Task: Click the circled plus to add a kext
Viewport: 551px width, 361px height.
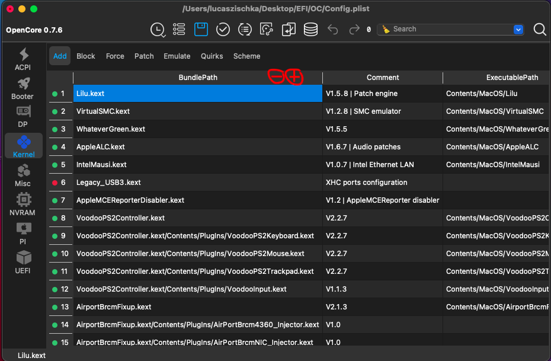Action: coord(294,77)
